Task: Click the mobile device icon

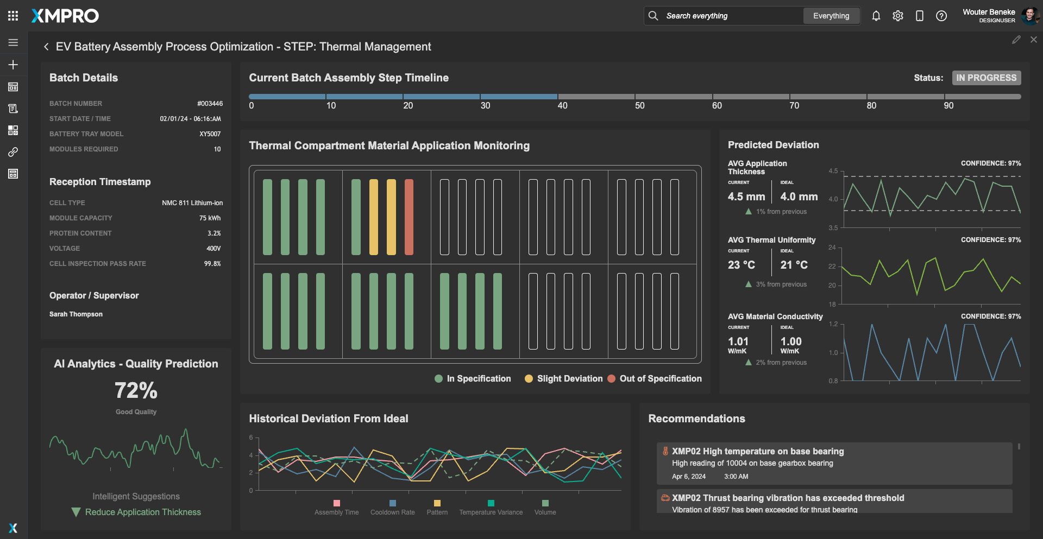Action: [919, 16]
